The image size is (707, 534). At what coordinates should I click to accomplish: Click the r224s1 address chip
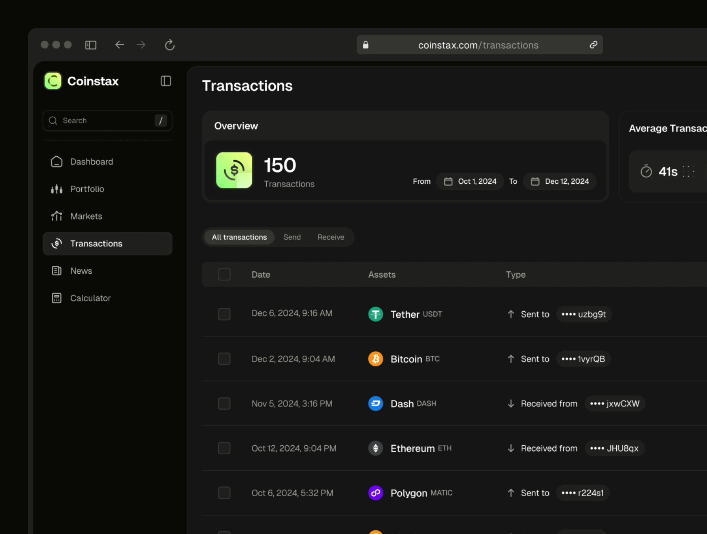point(582,493)
